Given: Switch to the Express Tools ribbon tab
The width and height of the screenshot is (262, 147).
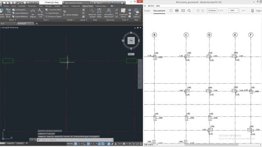Looking at the screenshot, I should (88, 6).
